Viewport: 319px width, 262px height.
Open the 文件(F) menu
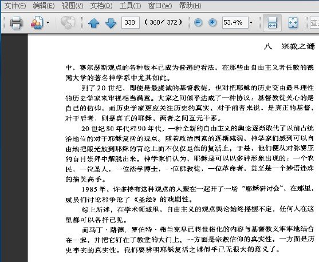[x=15, y=6]
